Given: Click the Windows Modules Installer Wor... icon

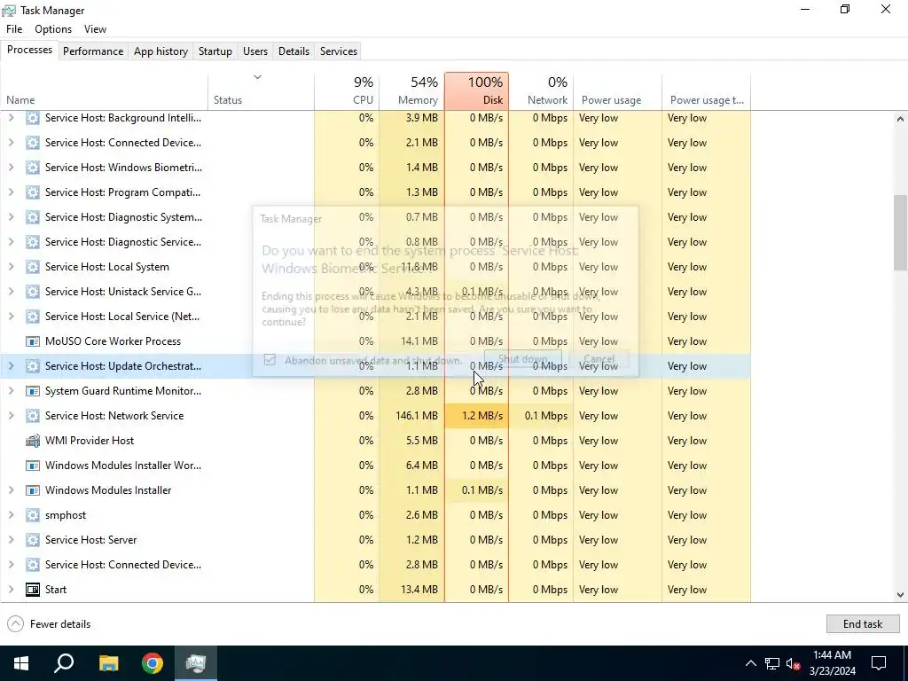Looking at the screenshot, I should pyautogui.click(x=33, y=466).
